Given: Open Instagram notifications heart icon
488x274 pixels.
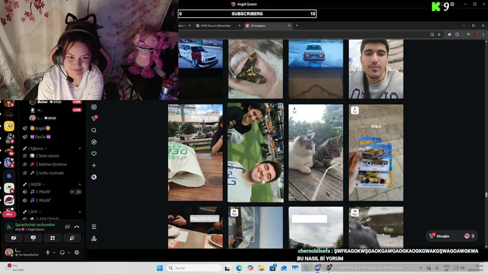Looking at the screenshot, I should click(x=94, y=154).
